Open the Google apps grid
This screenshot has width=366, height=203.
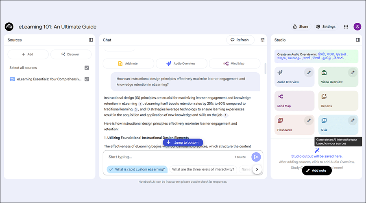(x=346, y=27)
